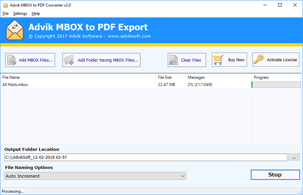Viewport: 303px width, 195px height.
Task: Click the Advik envelope logo in banner
Action: [15, 30]
